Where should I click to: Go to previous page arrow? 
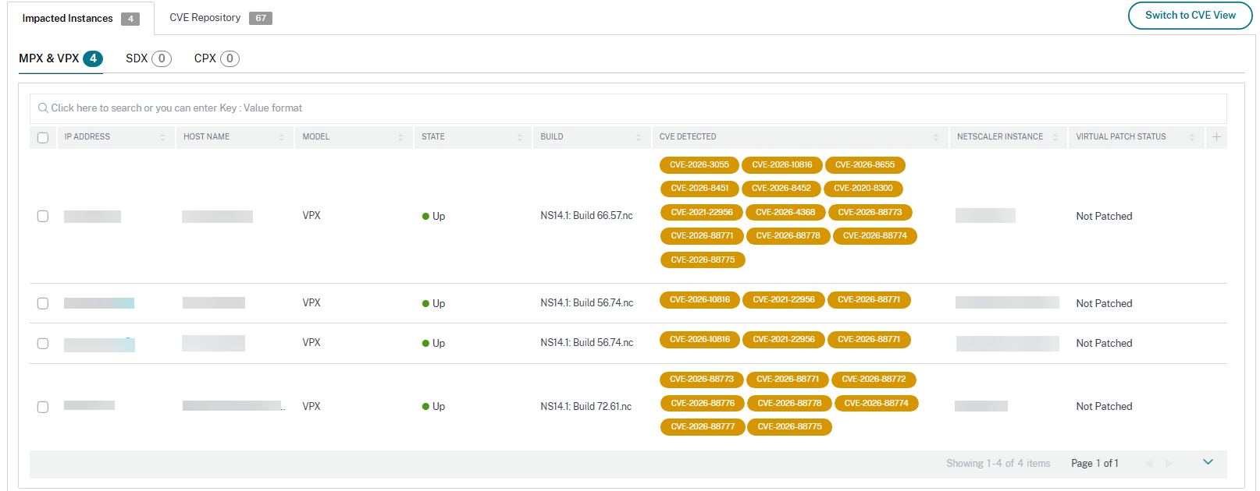point(1149,463)
